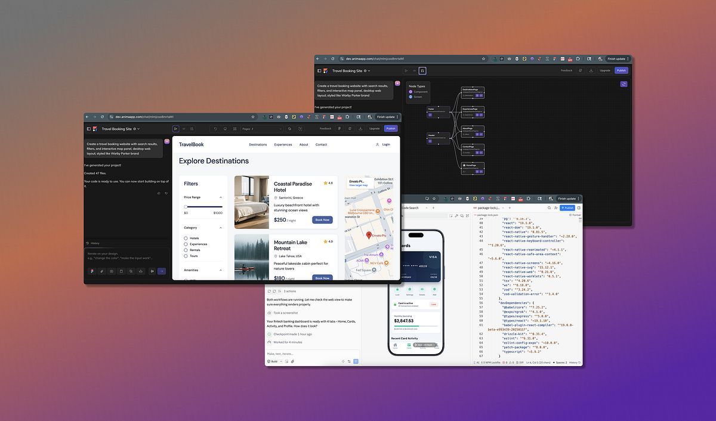Click the user icon beside Login in TravelBook
The width and height of the screenshot is (716, 421).
[377, 144]
